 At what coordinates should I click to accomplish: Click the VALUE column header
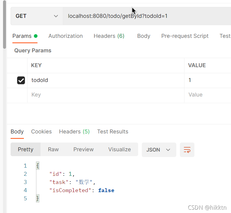coord(197,65)
